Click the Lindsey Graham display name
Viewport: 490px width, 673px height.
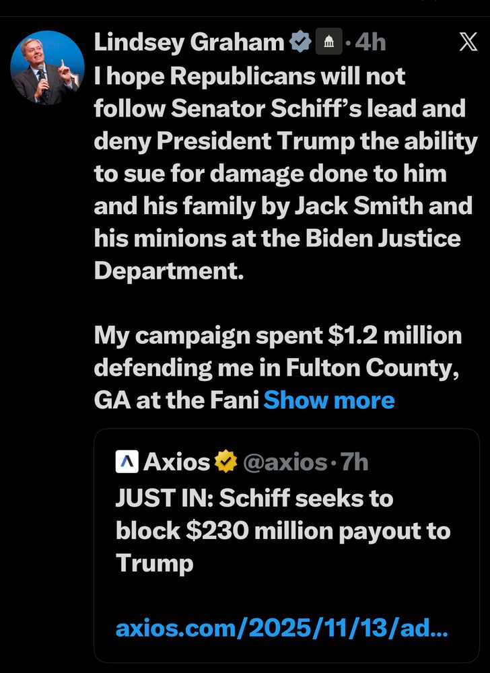click(188, 43)
